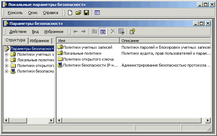Click the Имя column header

pyautogui.click(x=88, y=41)
